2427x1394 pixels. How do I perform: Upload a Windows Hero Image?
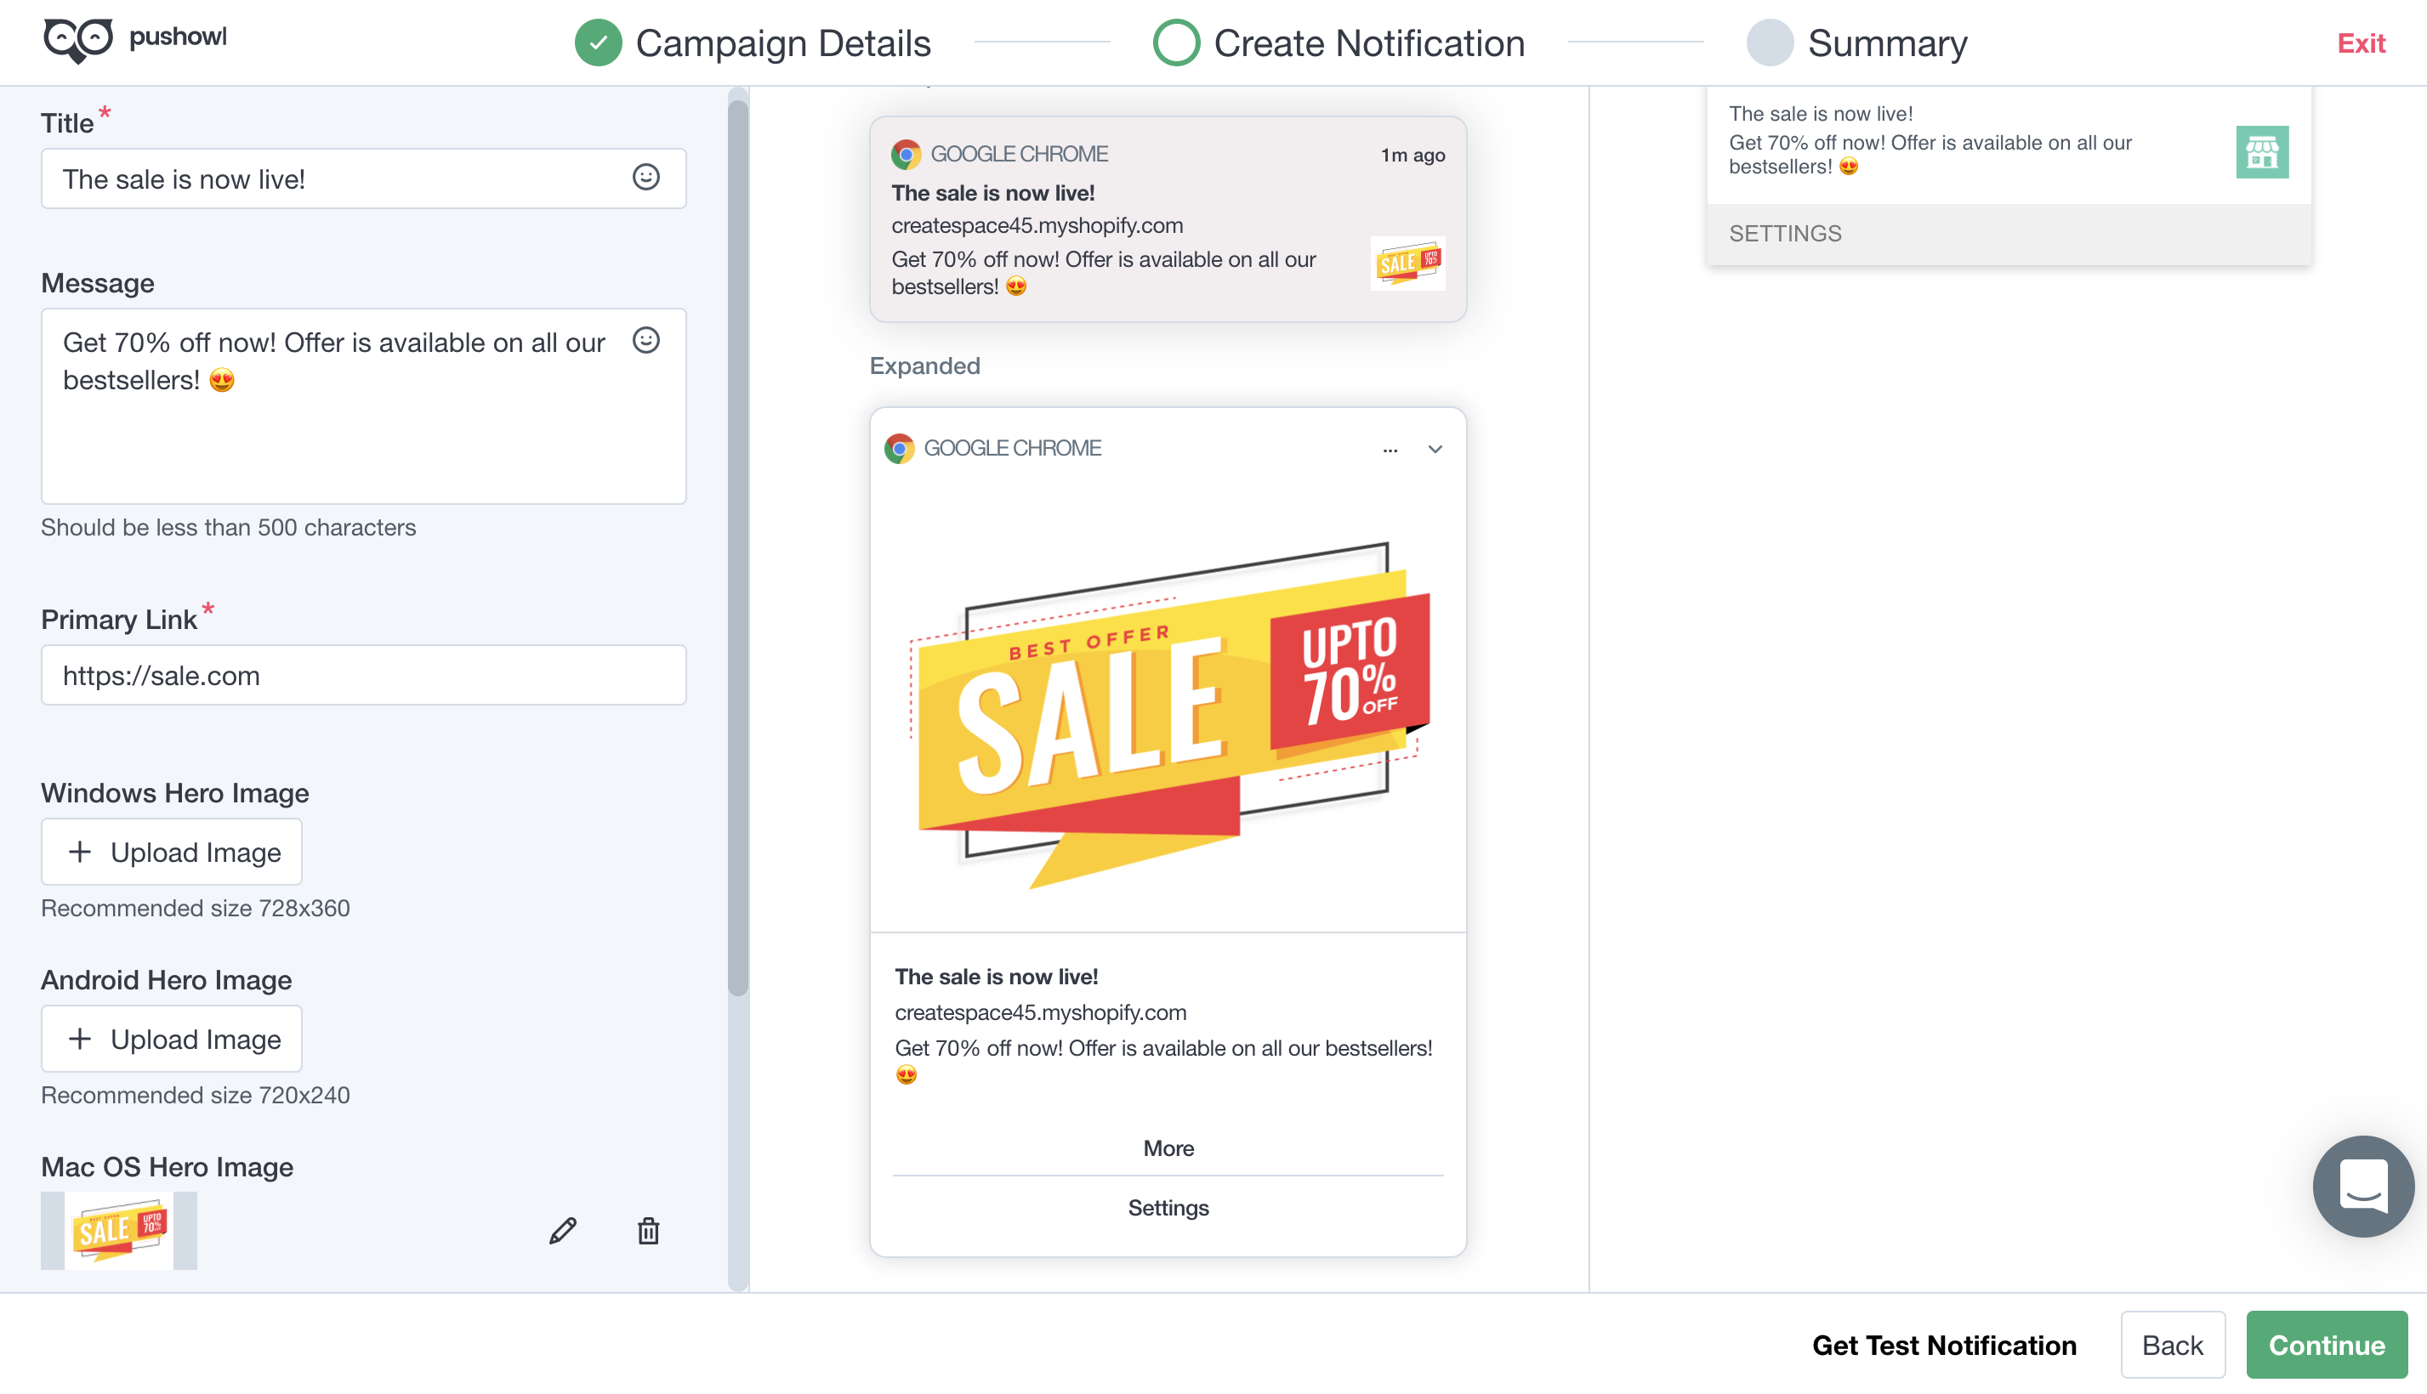[x=172, y=852]
